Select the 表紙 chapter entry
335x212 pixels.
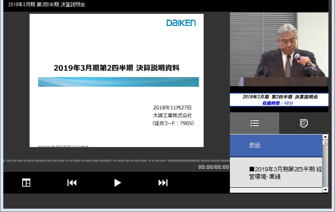click(x=276, y=145)
